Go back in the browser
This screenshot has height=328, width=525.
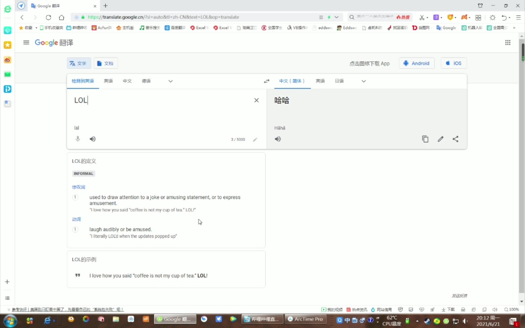(x=22, y=17)
